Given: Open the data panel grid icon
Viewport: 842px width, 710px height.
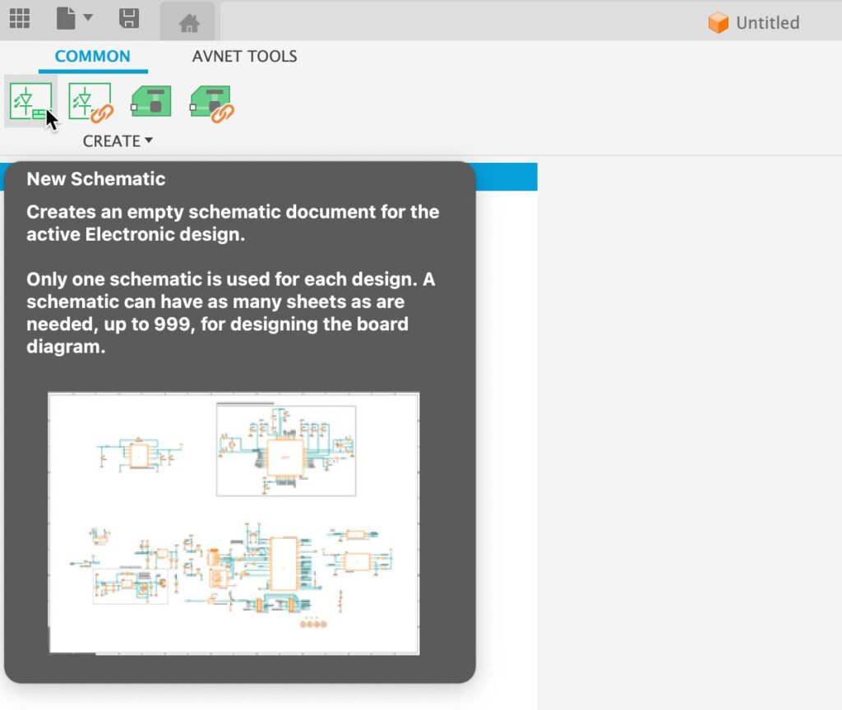Looking at the screenshot, I should (20, 19).
